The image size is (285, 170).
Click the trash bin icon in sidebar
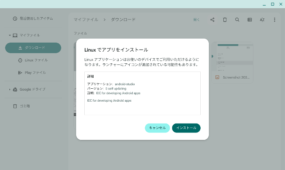pos(15,106)
